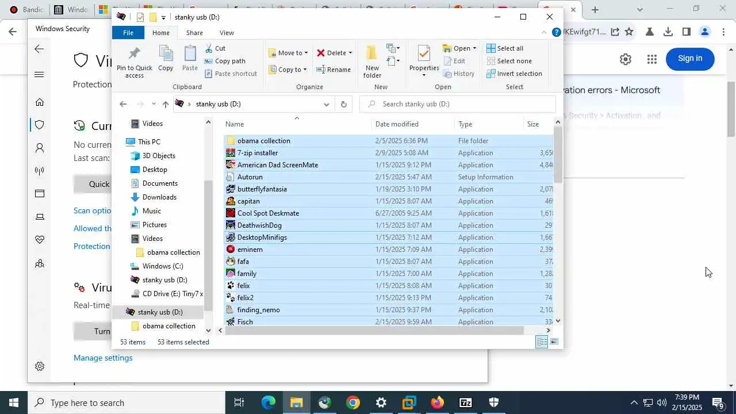
Task: Go up one folder level arrow
Action: point(166,104)
